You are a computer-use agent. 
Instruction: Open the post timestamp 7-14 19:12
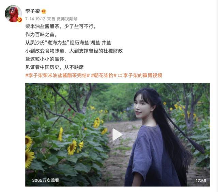(x=35, y=19)
